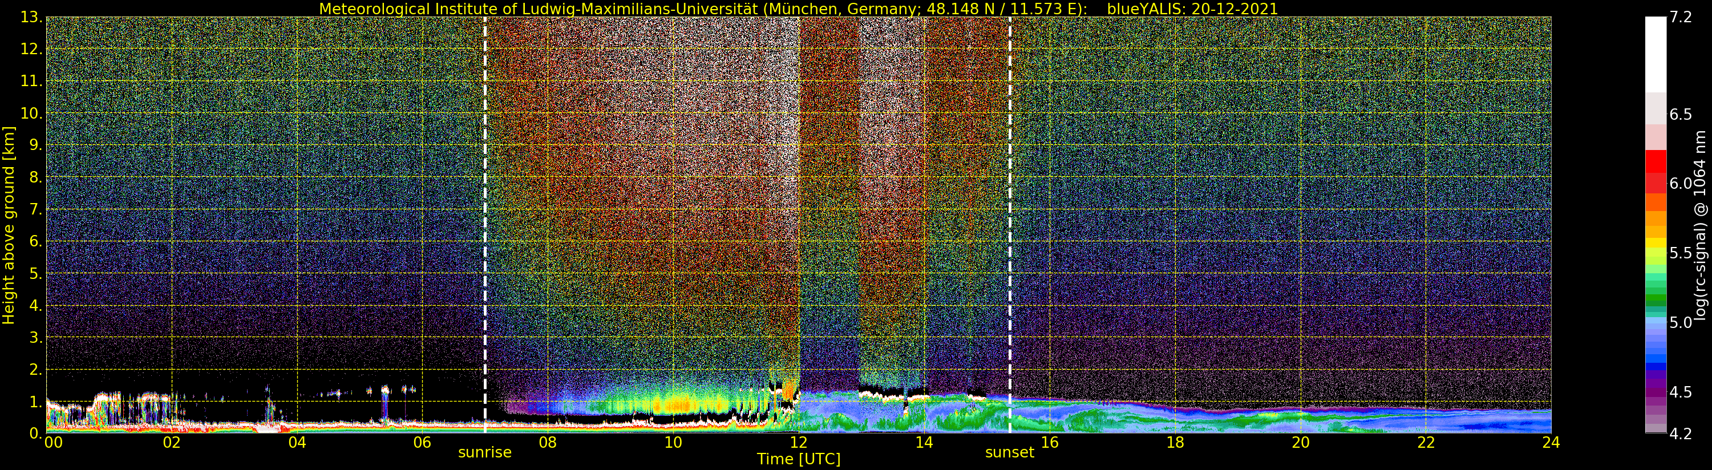Click the '20' tick on the time axis
This screenshot has width=1712, height=470.
point(1301,443)
